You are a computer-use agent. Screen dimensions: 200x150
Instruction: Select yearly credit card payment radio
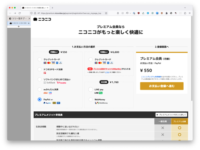pyautogui.click(x=90, y=59)
